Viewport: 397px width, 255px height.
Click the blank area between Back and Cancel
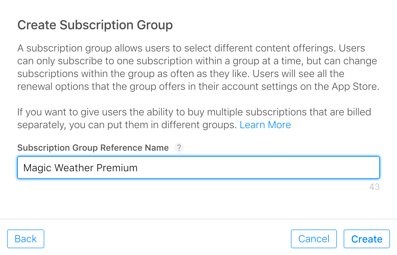tap(167, 239)
